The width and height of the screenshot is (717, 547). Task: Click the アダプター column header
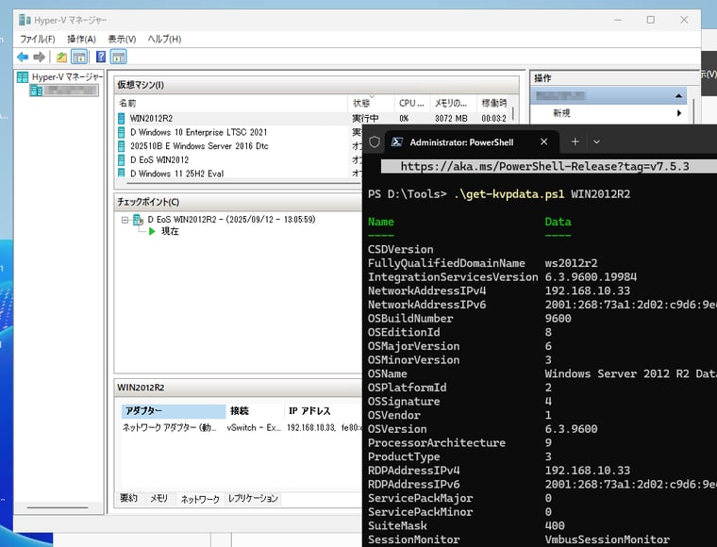174,411
